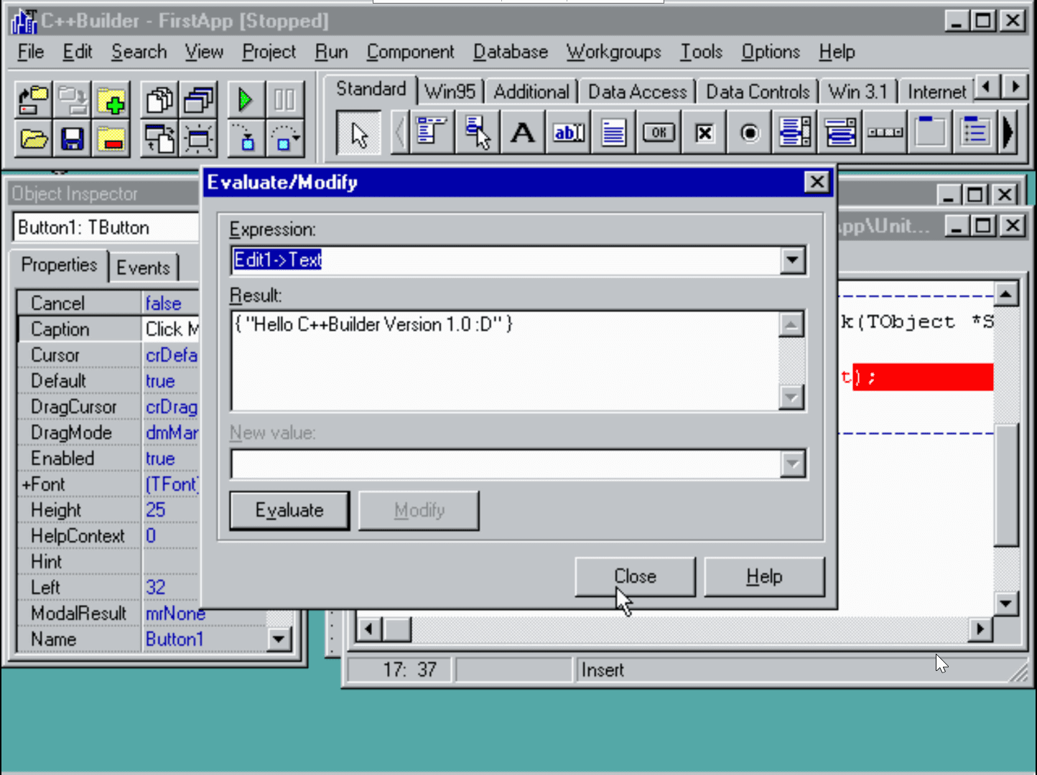
Task: Switch to the Win95 palette tab
Action: point(450,92)
